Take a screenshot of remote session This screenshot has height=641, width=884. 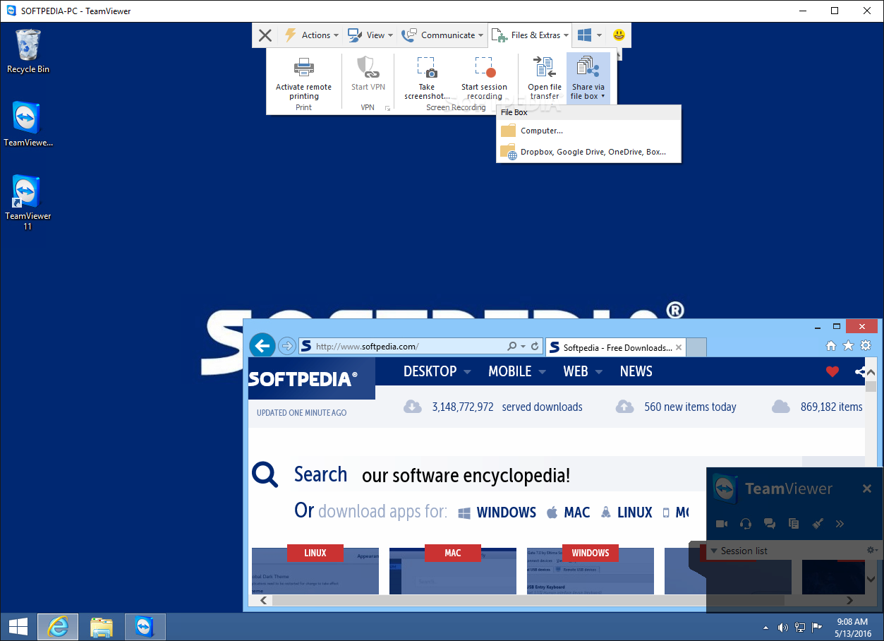point(427,79)
